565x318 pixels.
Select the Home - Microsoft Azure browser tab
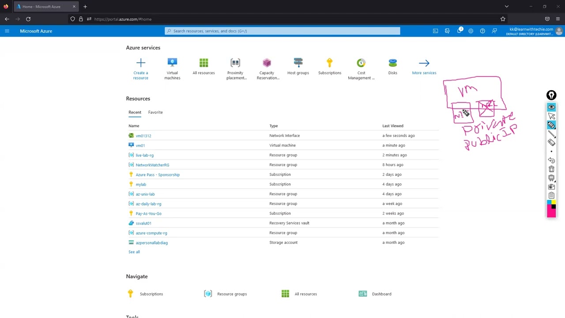pos(46,7)
